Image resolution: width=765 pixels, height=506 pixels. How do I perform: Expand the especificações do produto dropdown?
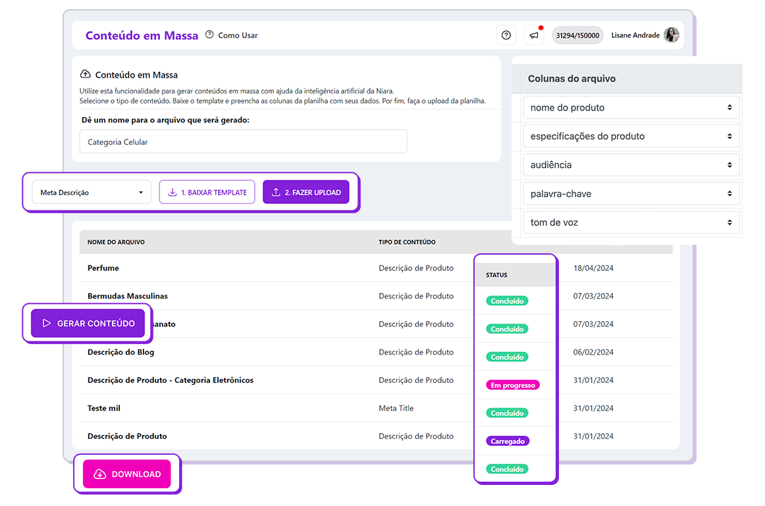(631, 136)
